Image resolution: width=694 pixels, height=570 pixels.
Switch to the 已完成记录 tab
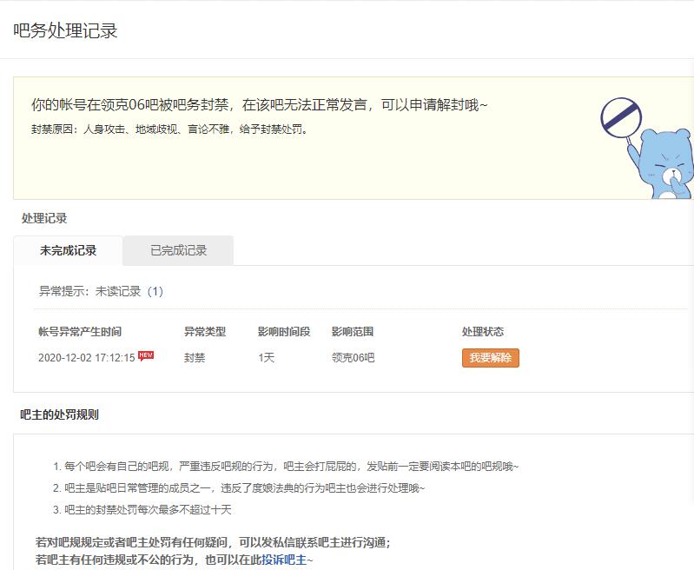178,250
